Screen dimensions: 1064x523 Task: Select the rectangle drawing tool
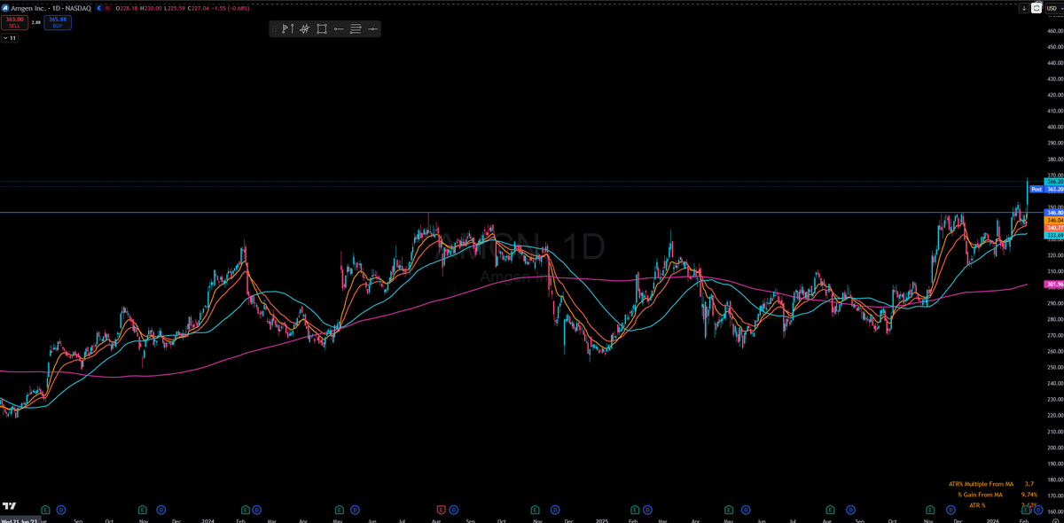point(321,29)
